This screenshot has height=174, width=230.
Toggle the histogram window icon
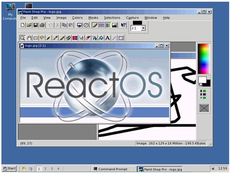pos(115,25)
